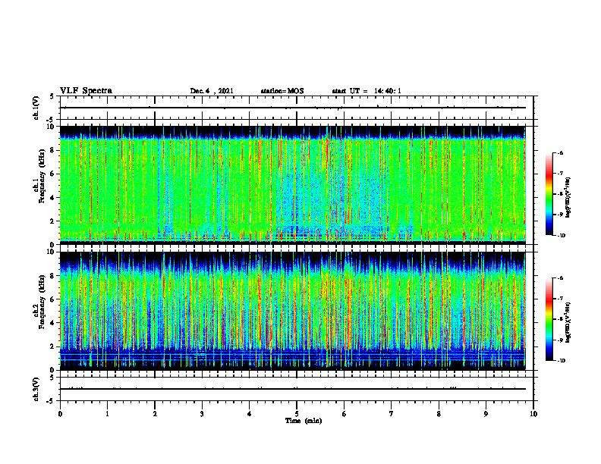601x464 pixels.
Task: Click the "3" minute tick on time axis
Action: [202, 414]
